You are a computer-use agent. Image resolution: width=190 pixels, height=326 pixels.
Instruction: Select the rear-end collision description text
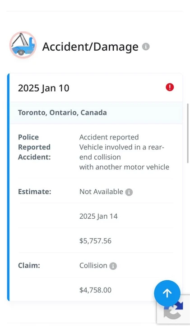124,152
